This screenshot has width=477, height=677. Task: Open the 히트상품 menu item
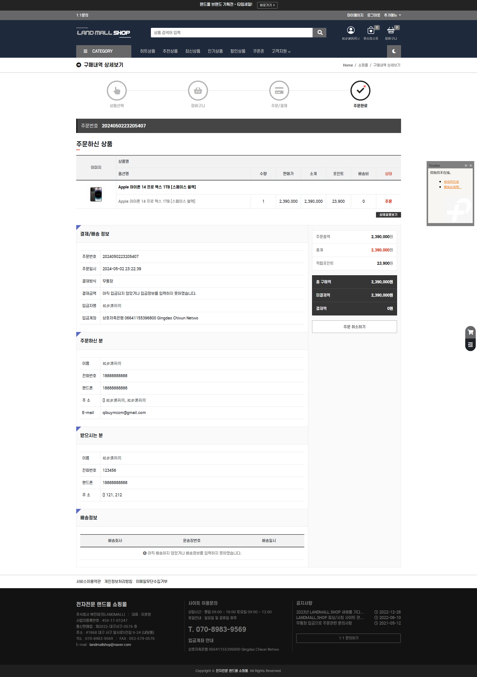(x=148, y=51)
